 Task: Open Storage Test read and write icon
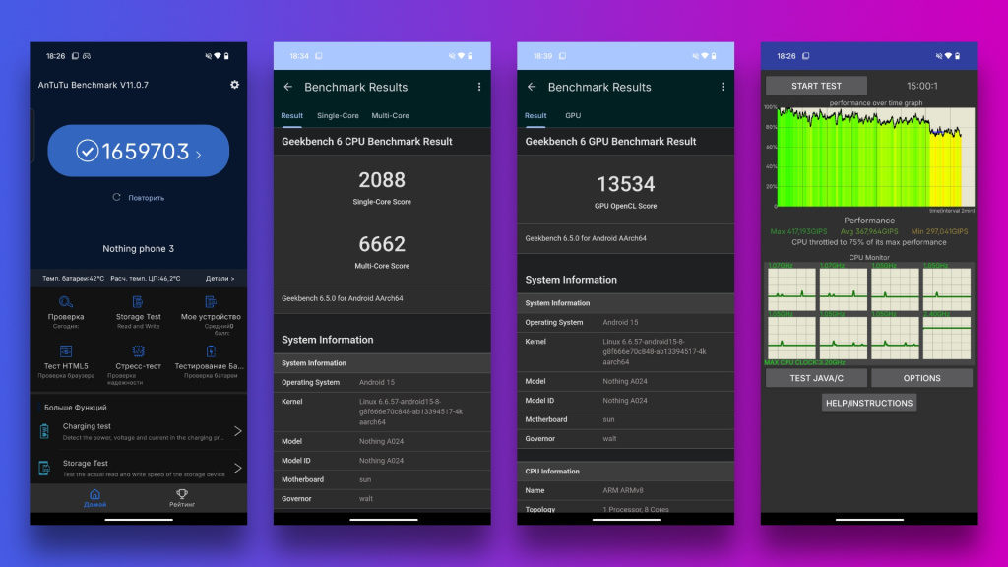138,302
